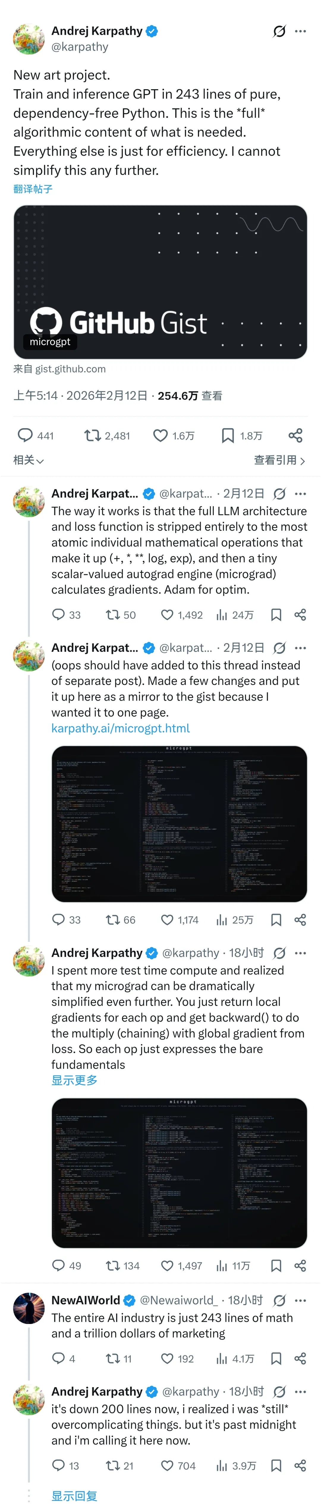Screen dimensions: 321x1508
Task: Open more menu on 'it's down 200 lines' reply
Action: click(300, 1391)
